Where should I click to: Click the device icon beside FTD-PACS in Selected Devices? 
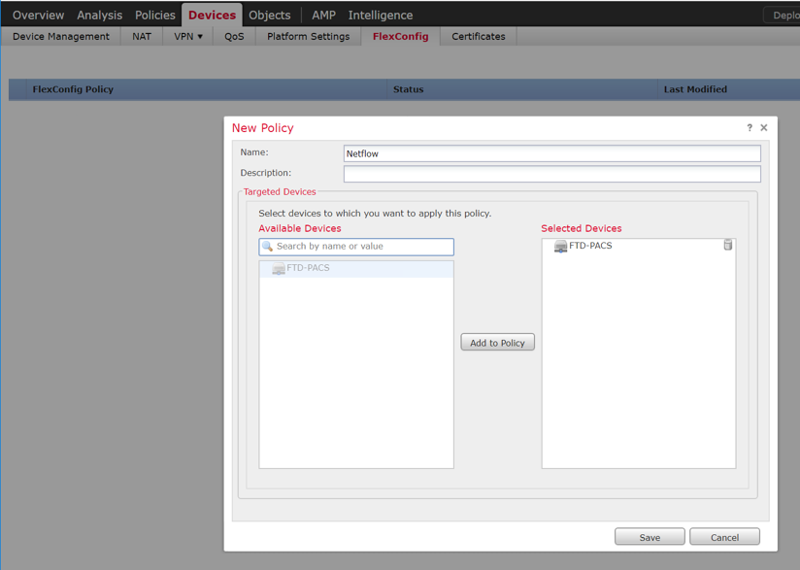pyautogui.click(x=560, y=246)
